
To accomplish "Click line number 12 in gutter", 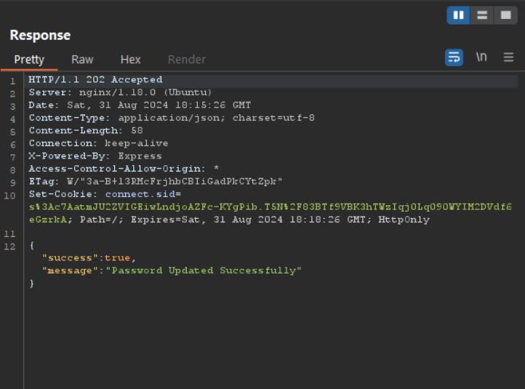I will 9,246.
